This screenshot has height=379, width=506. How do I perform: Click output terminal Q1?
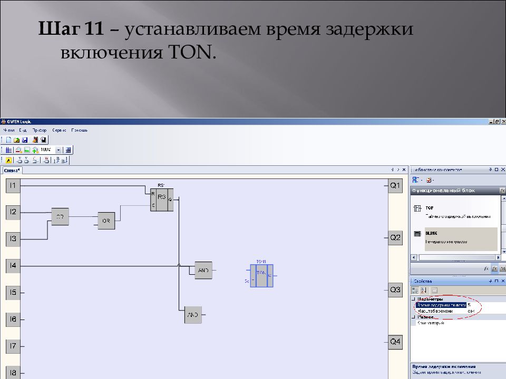(395, 186)
